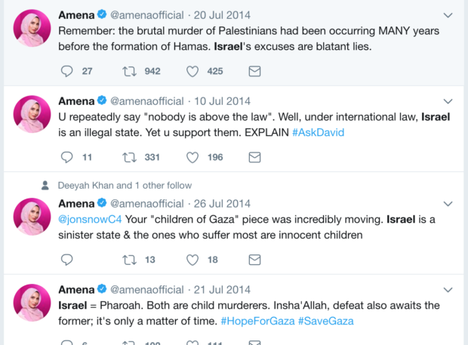Image resolution: width=468 pixels, height=345 pixels.
Task: Retweet the 26 Jul 2014 tweet
Action: pyautogui.click(x=129, y=260)
